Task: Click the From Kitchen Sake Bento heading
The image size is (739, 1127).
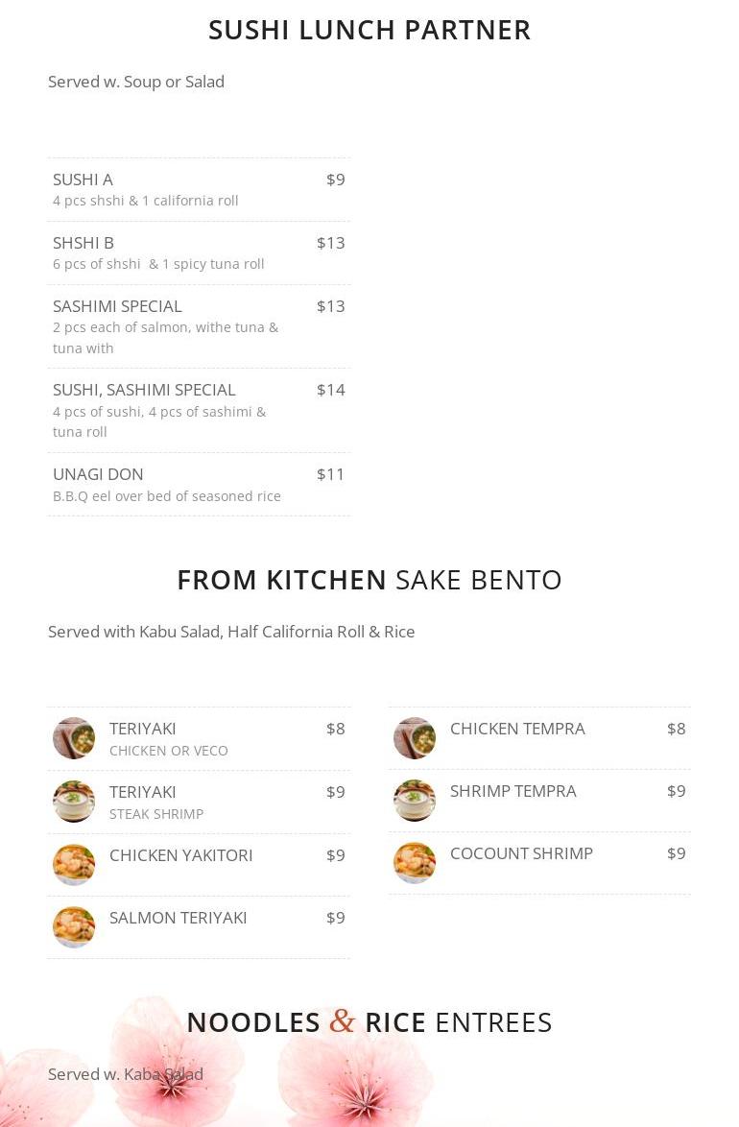Action: [369, 580]
